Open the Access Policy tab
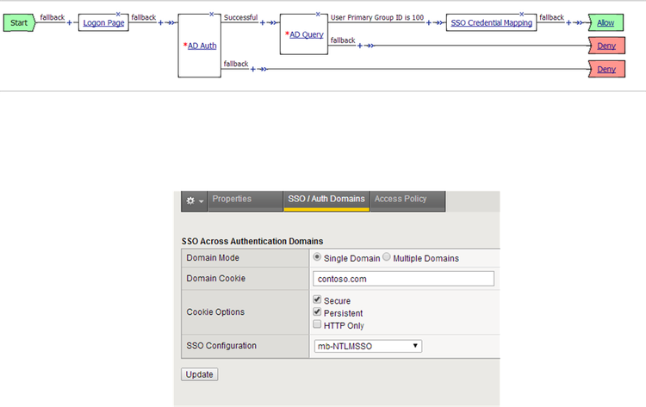The height and width of the screenshot is (407, 646). click(x=401, y=200)
